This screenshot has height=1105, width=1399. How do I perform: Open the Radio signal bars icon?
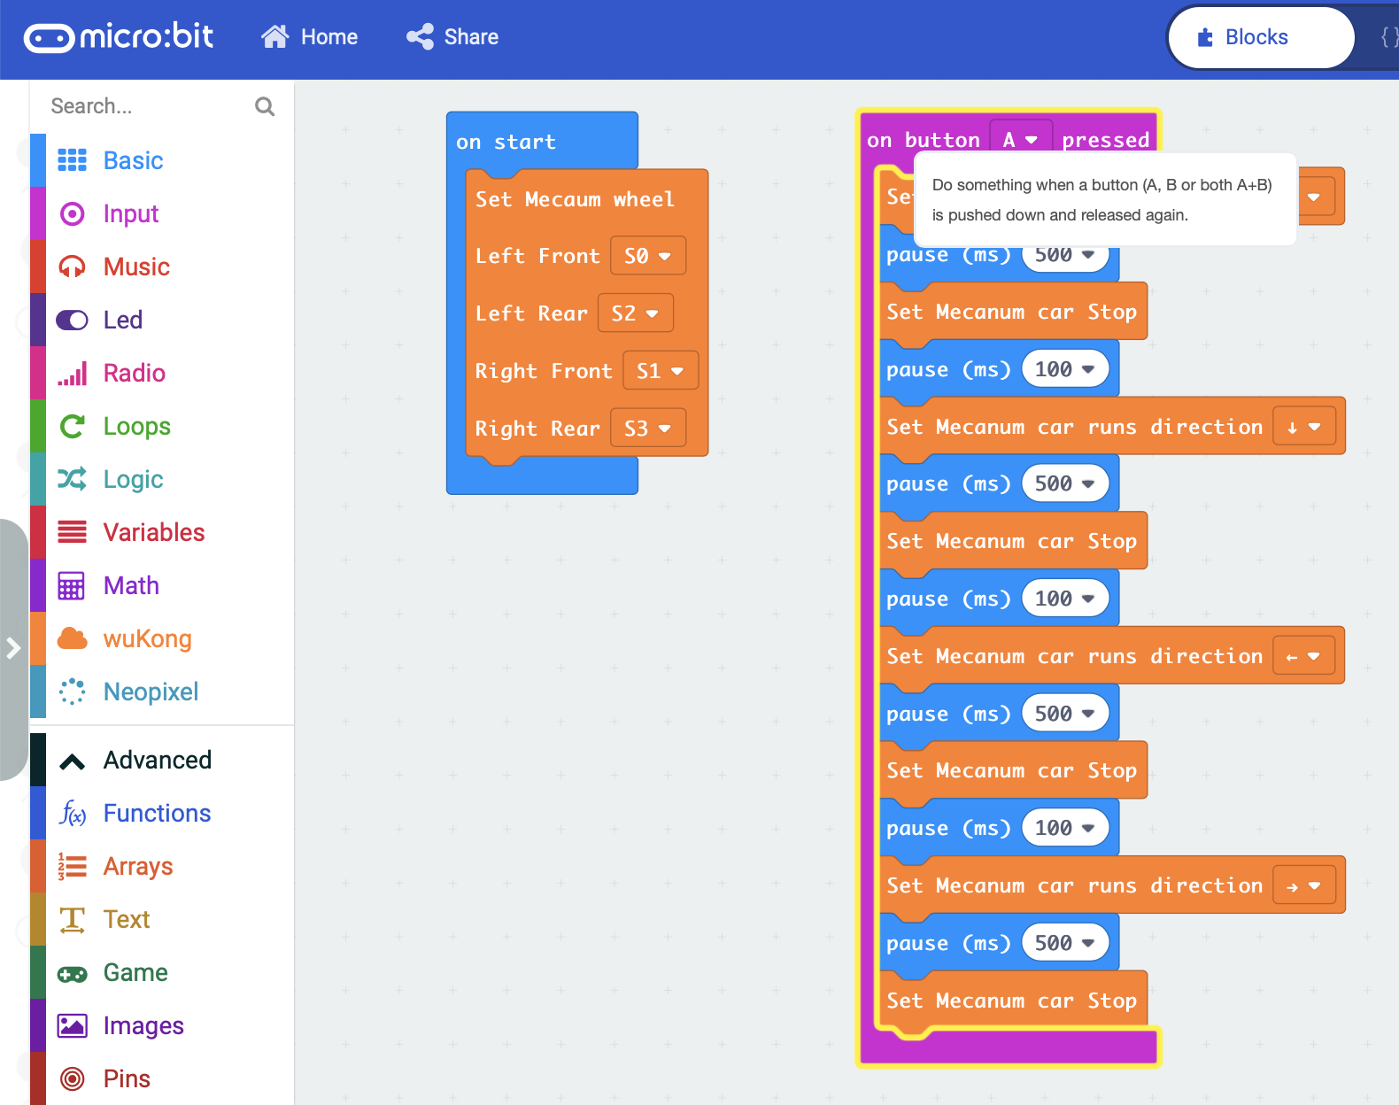tap(72, 373)
